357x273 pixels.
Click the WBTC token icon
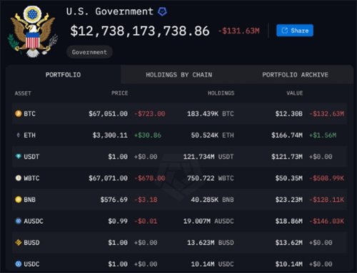coord(19,178)
